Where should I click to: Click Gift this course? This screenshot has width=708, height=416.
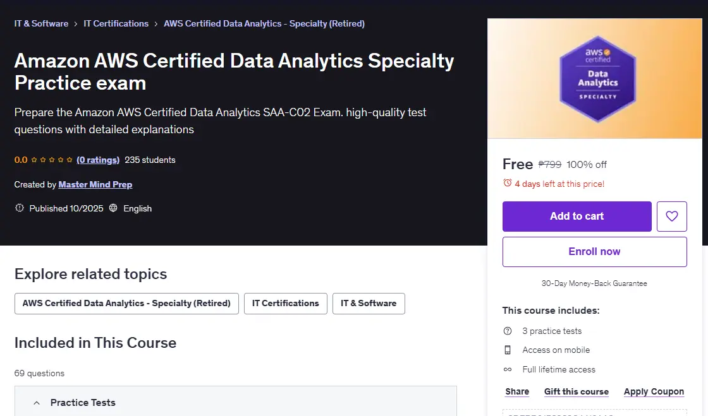576,391
